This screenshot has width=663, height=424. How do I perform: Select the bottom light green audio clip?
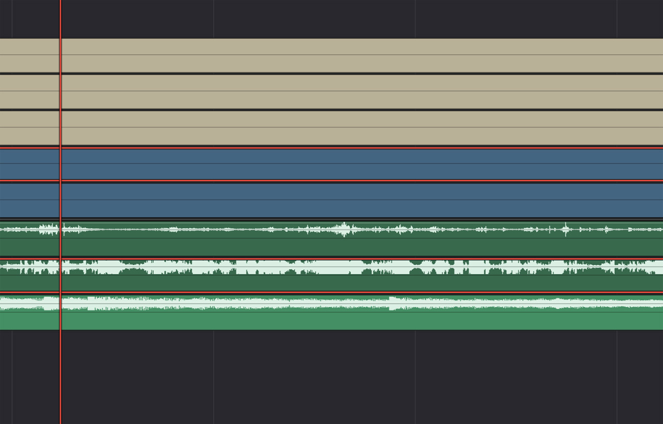tap(331, 321)
